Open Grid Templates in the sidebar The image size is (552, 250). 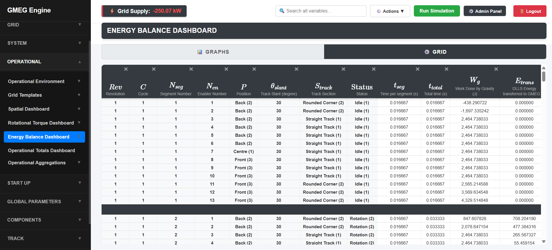click(x=44, y=95)
